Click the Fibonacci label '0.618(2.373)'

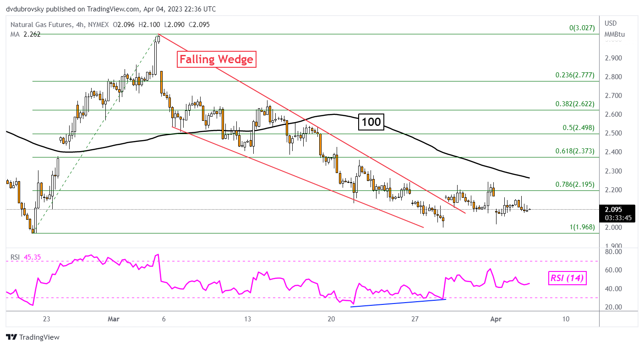point(575,152)
